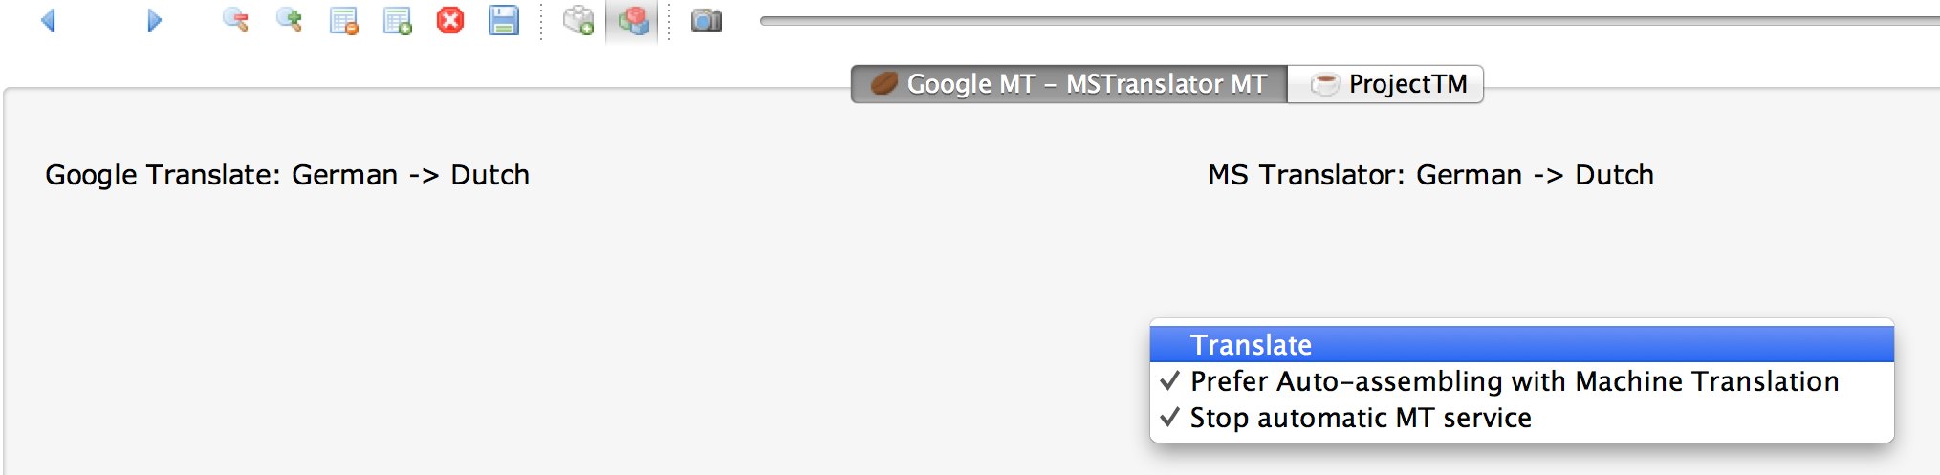The height and width of the screenshot is (475, 1940).
Task: Click the red X icon
Action: pyautogui.click(x=450, y=20)
